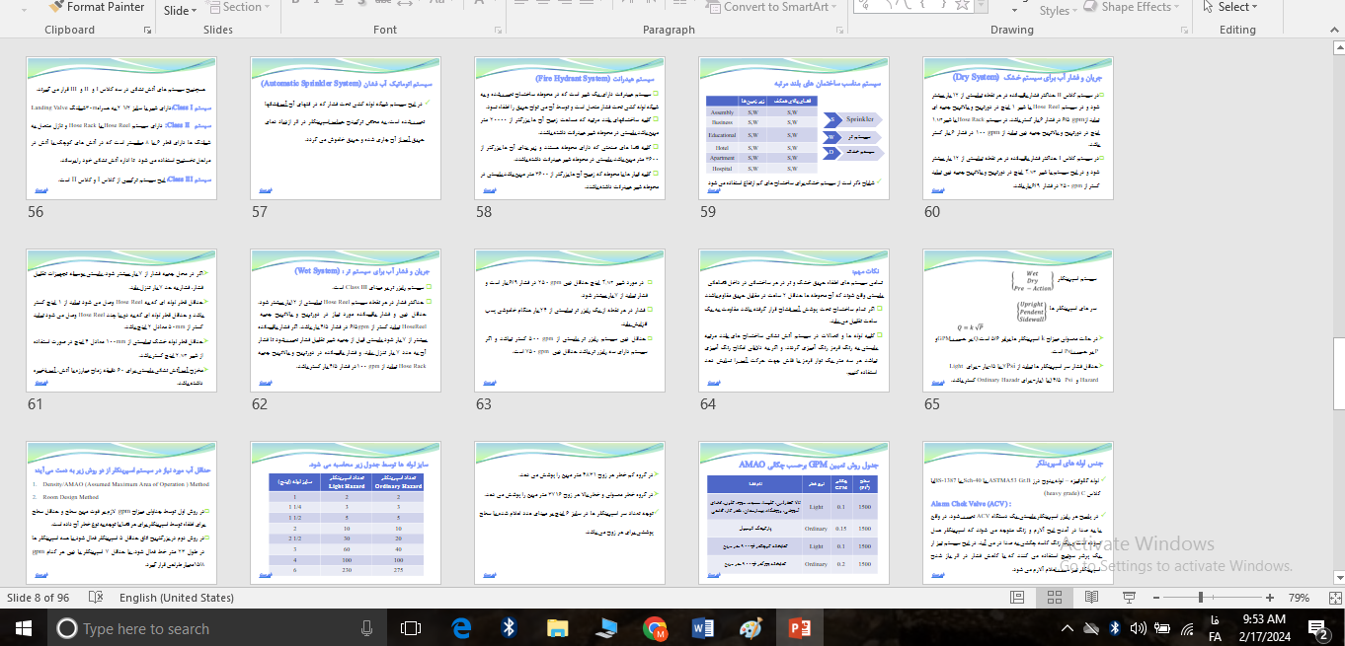
Task: Click the Format Painter tool
Action: (x=97, y=7)
